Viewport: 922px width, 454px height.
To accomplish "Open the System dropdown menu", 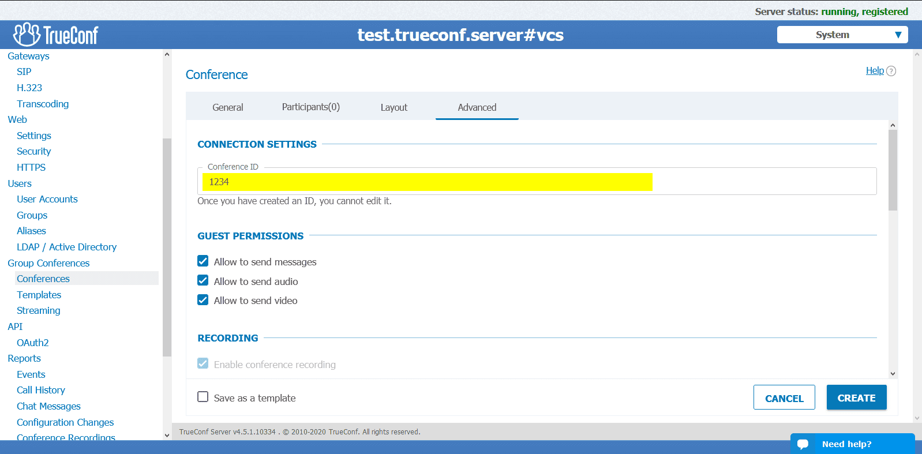I will (842, 35).
